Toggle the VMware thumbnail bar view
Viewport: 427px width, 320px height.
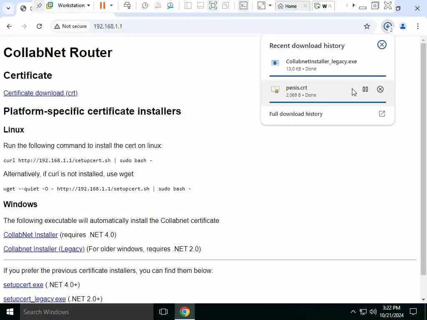pos(201,5)
